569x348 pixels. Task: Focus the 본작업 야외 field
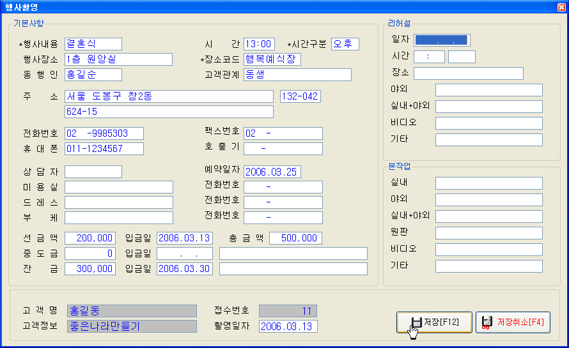(489, 200)
